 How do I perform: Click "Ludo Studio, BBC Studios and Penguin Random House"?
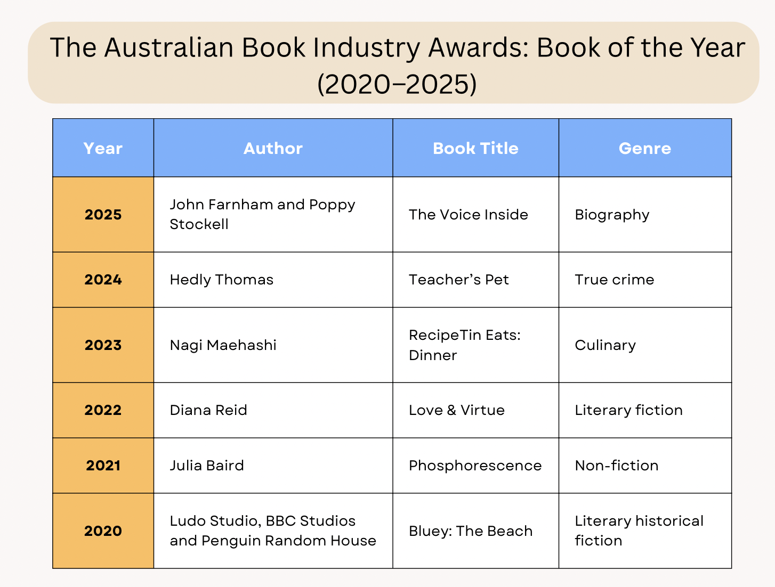coord(273,531)
